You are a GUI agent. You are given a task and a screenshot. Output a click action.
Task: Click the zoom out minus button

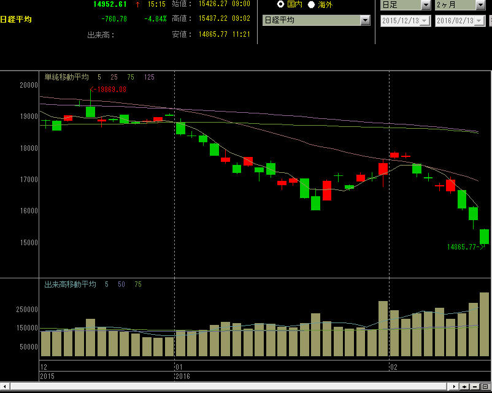point(475,387)
